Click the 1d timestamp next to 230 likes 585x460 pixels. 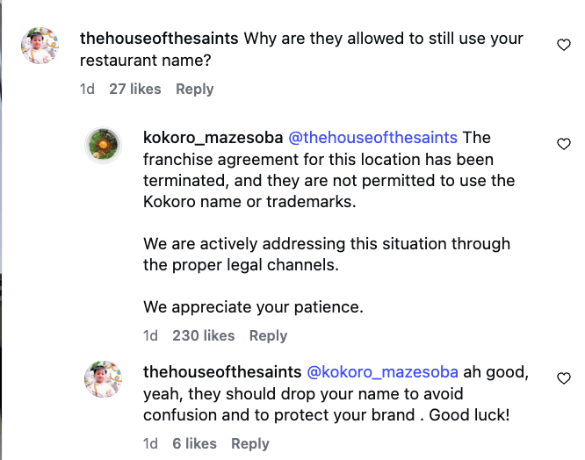coord(150,335)
